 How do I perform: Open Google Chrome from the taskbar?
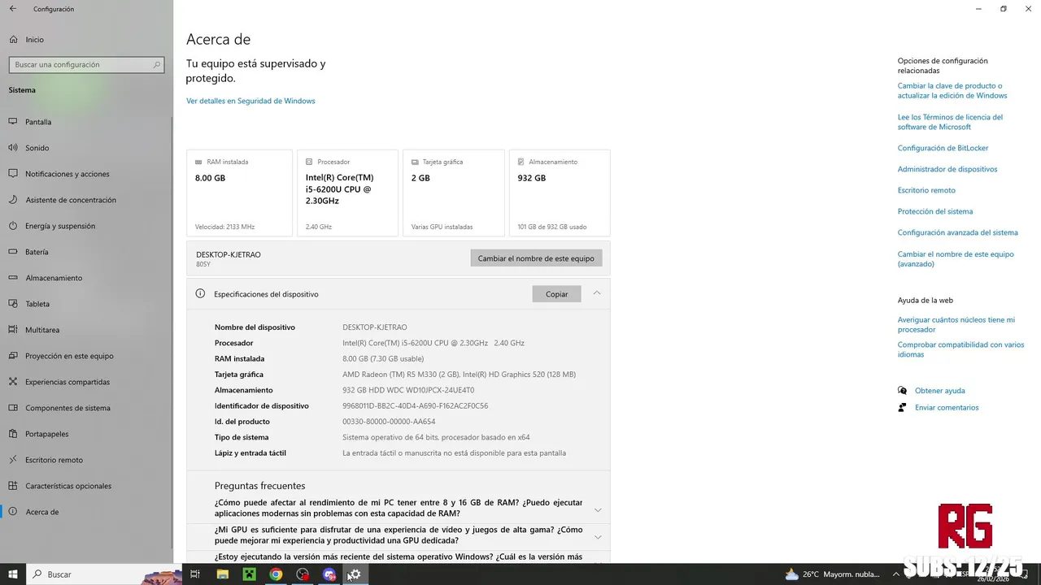pyautogui.click(x=276, y=574)
